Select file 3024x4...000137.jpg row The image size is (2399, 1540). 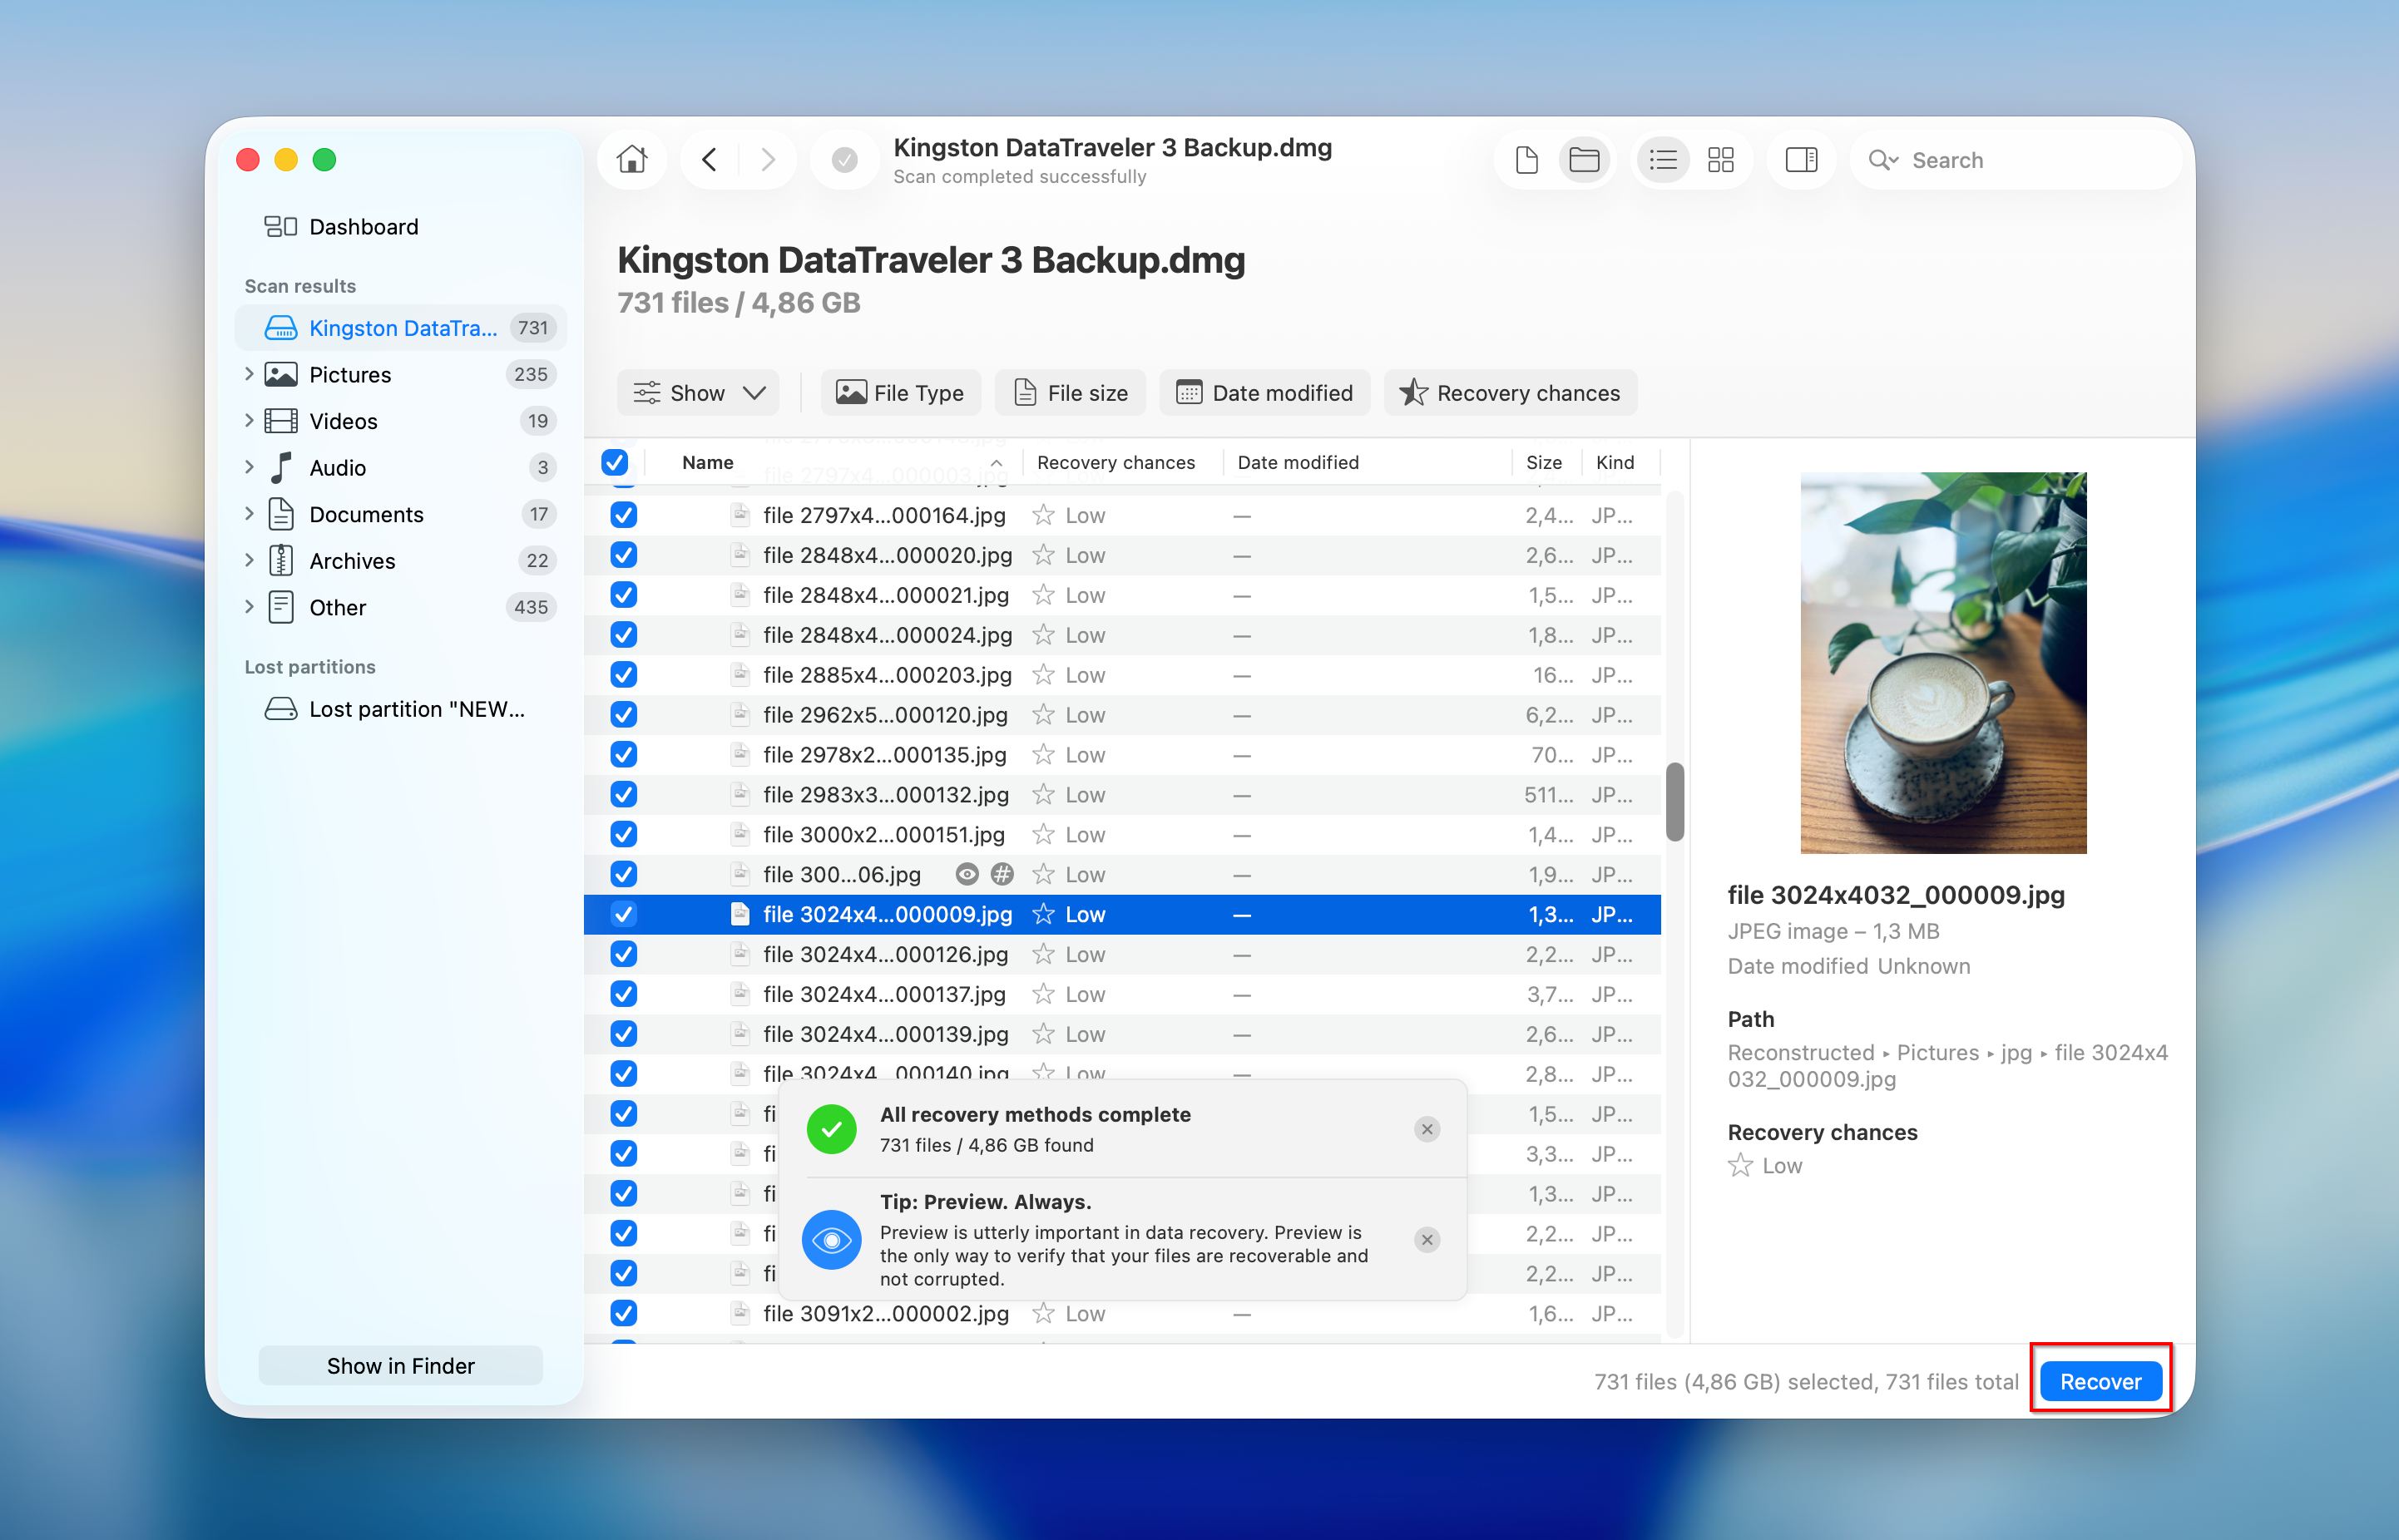[1122, 995]
